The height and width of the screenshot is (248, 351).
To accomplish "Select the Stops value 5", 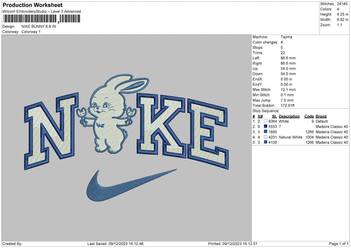I will (x=281, y=47).
